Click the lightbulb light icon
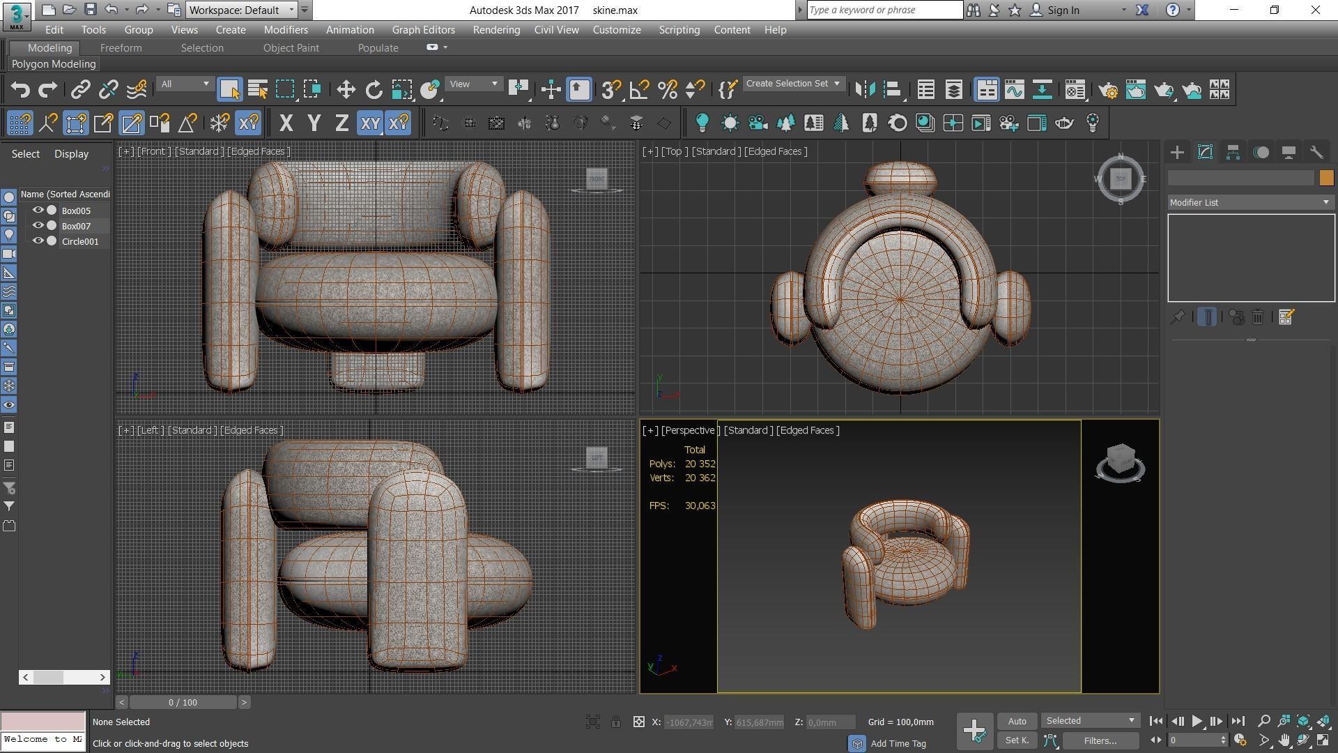Image resolution: width=1338 pixels, height=753 pixels. point(702,123)
